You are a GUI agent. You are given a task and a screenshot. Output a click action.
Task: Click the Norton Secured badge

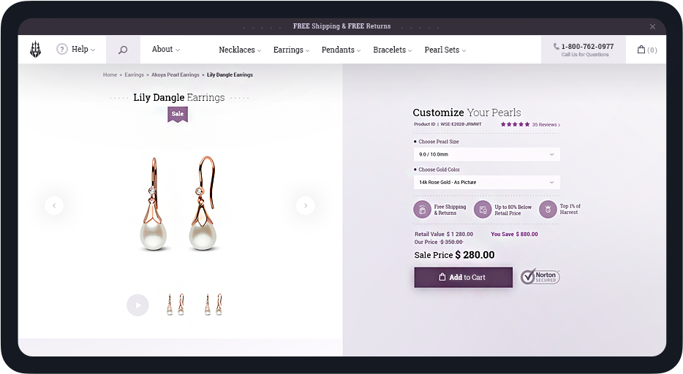540,276
